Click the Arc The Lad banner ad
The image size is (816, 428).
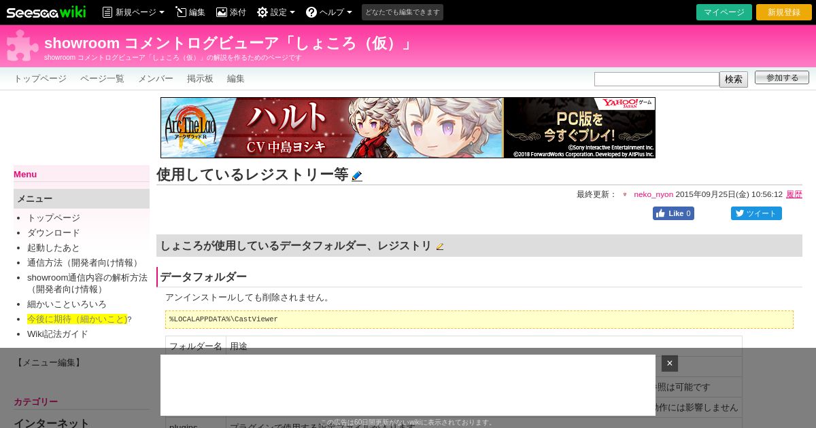point(408,128)
